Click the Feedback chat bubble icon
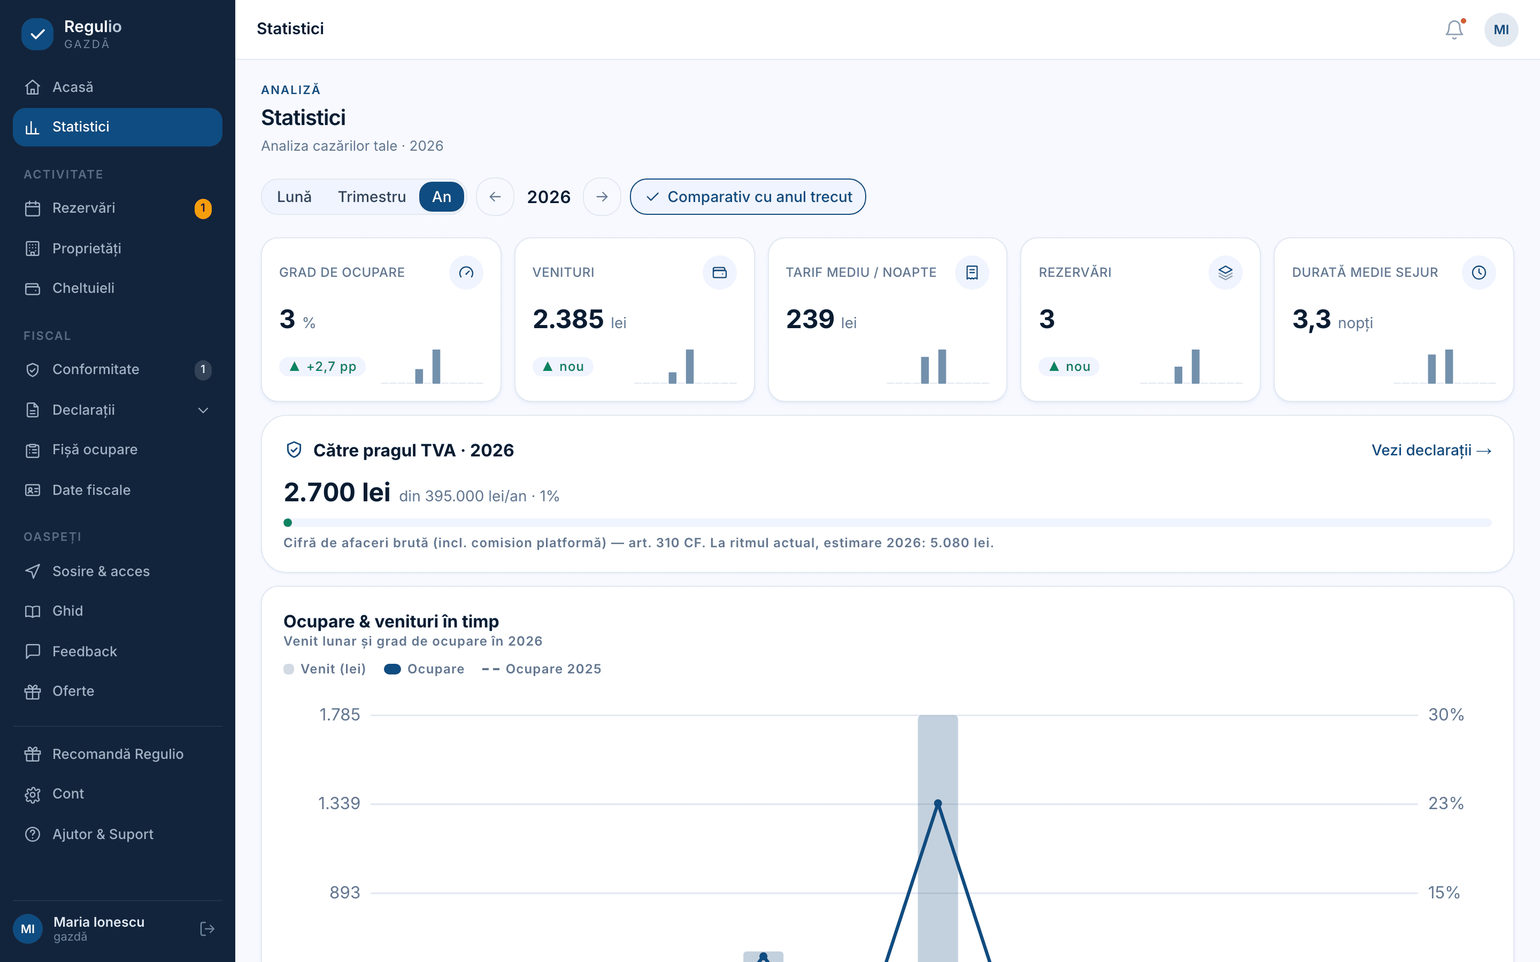1540x962 pixels. point(33,651)
